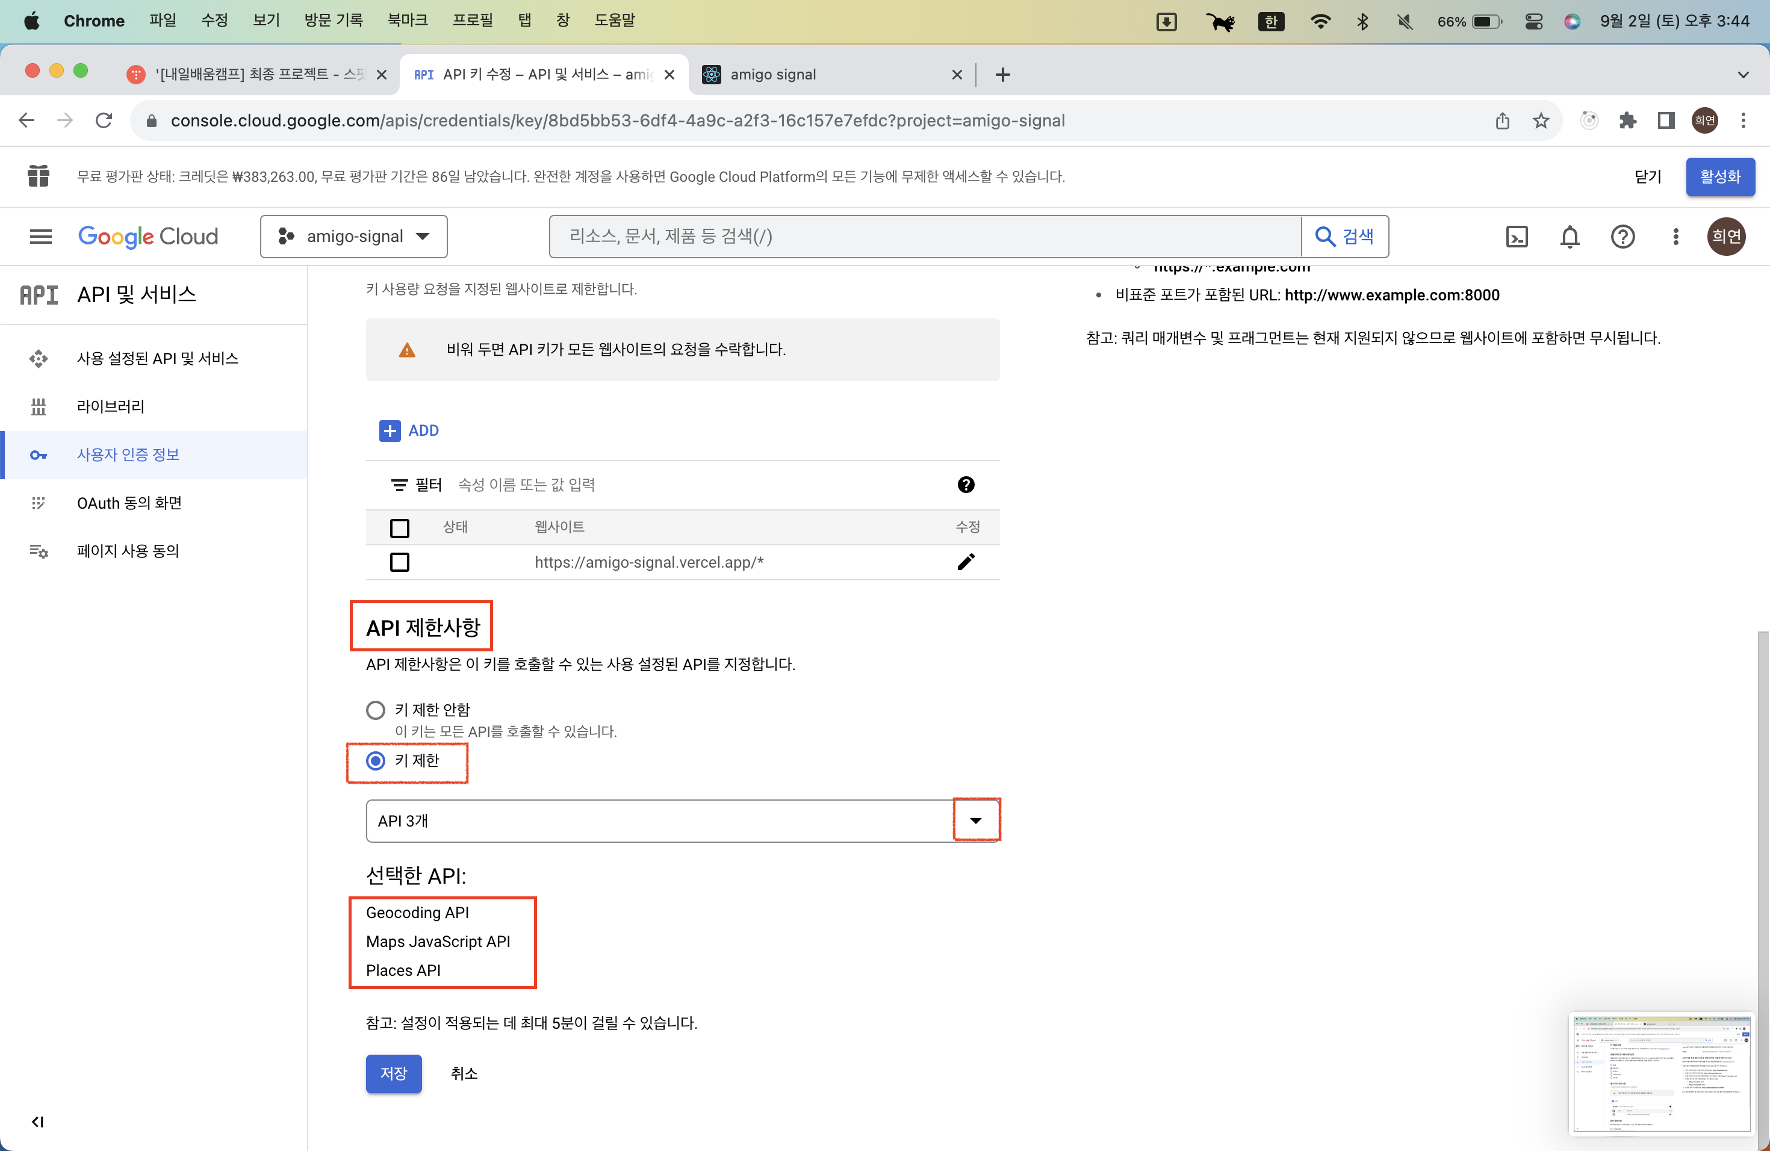This screenshot has height=1151, width=1770.
Task: Close the API 키 수정 tab
Action: coord(669,75)
